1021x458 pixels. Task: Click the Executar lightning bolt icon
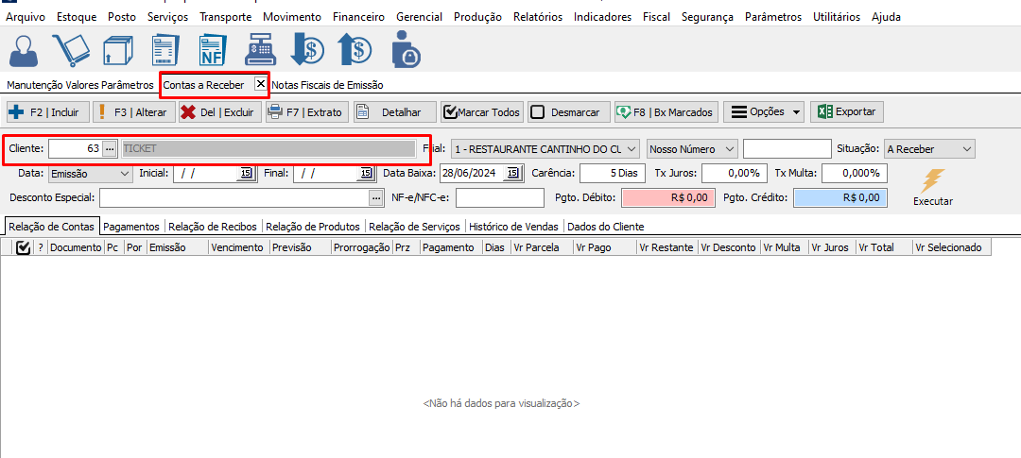click(x=932, y=181)
